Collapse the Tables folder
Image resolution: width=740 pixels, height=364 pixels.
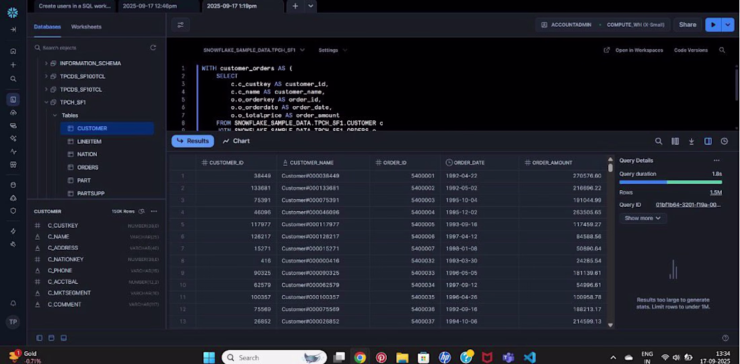coord(55,116)
